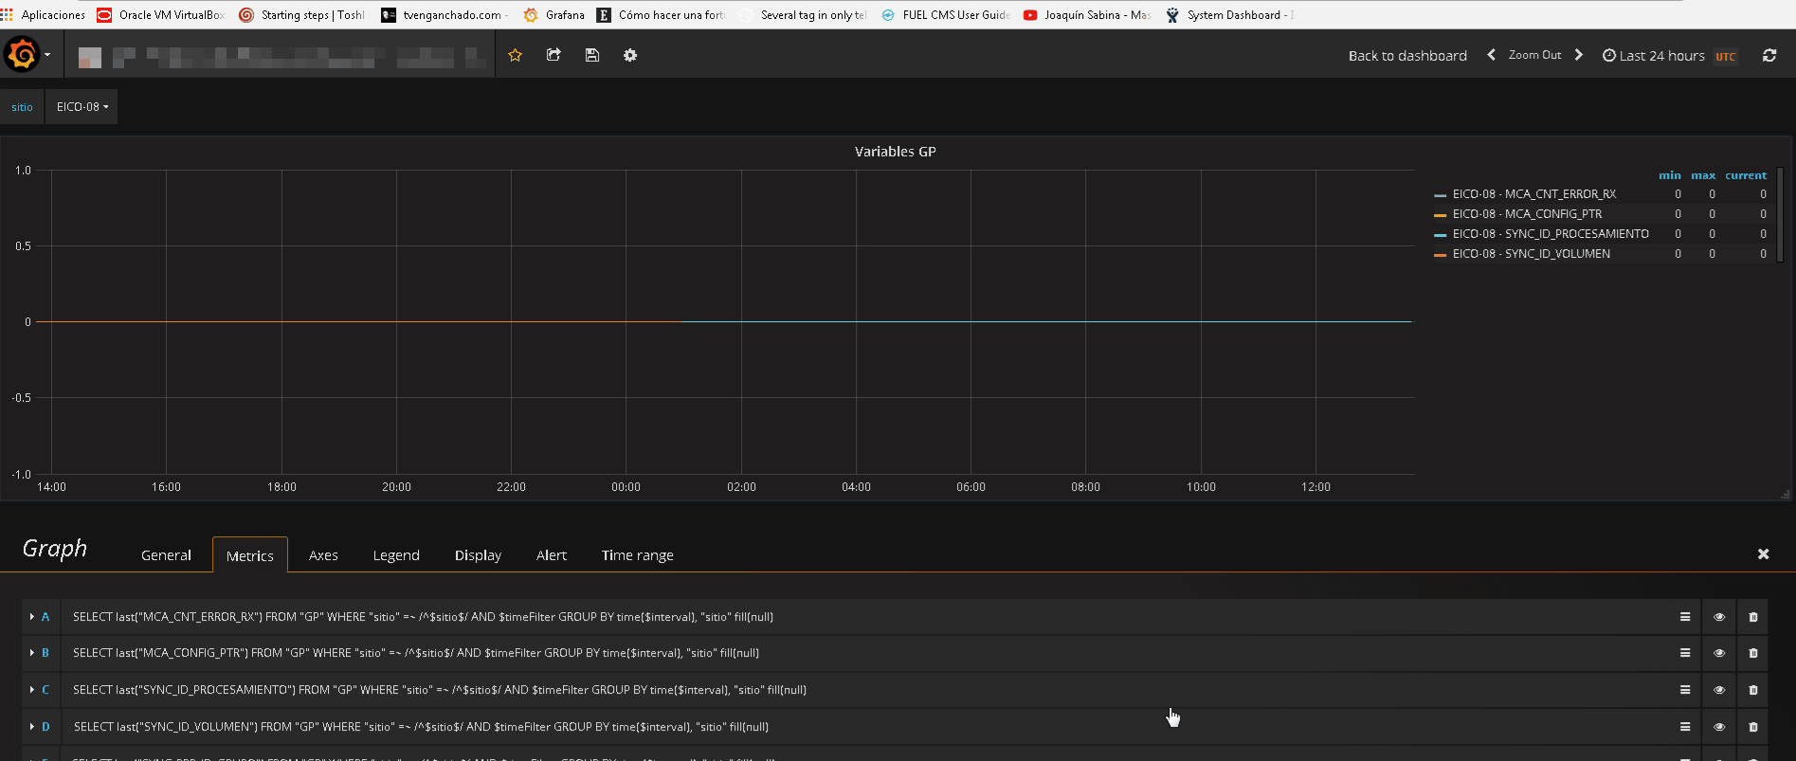The height and width of the screenshot is (761, 1796).
Task: Open options menu for query D
Action: pos(1685,727)
